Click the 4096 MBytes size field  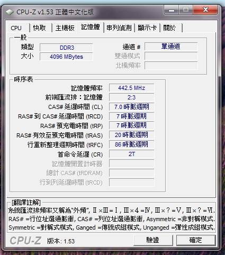tap(66, 57)
